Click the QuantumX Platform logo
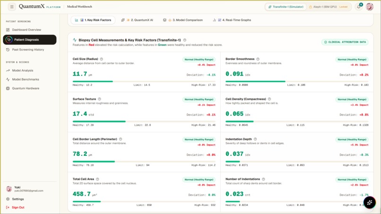 (40, 7)
